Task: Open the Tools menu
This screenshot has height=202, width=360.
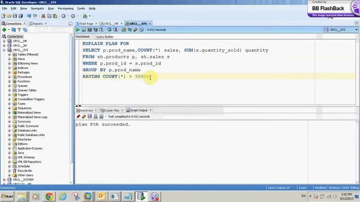Action: (81, 8)
